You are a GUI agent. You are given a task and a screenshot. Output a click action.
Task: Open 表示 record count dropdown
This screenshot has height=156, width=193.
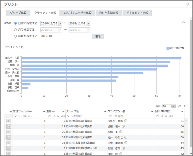click(173, 106)
